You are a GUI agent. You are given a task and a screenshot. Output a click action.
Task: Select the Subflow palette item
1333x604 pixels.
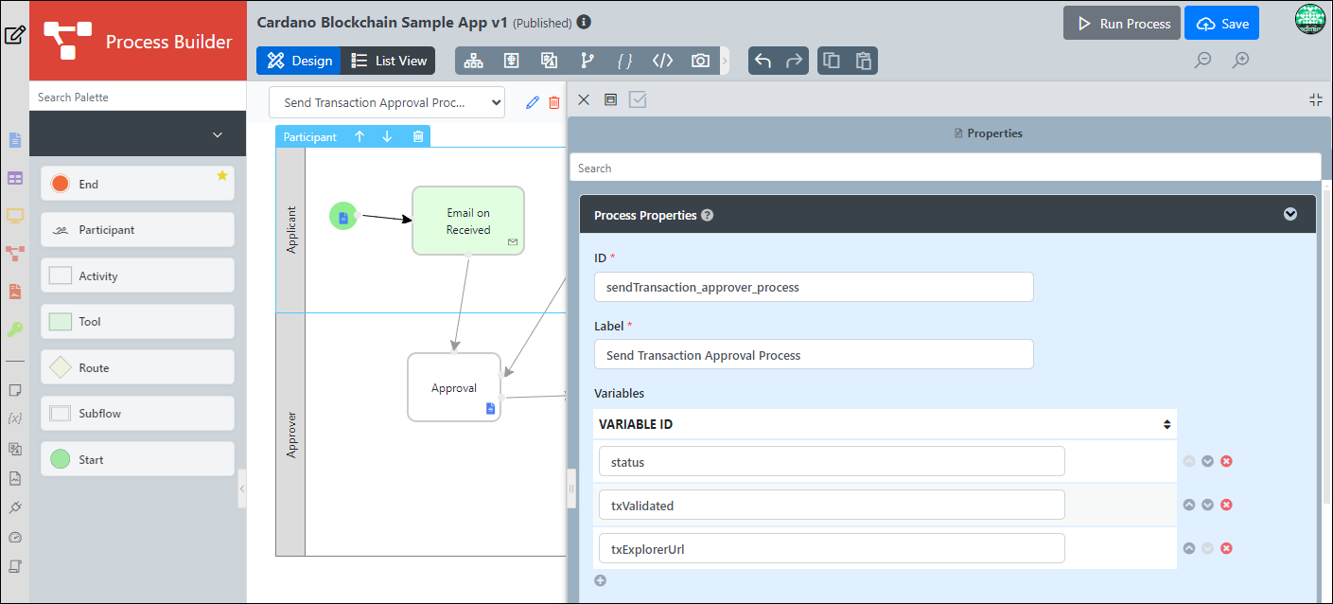[137, 414]
